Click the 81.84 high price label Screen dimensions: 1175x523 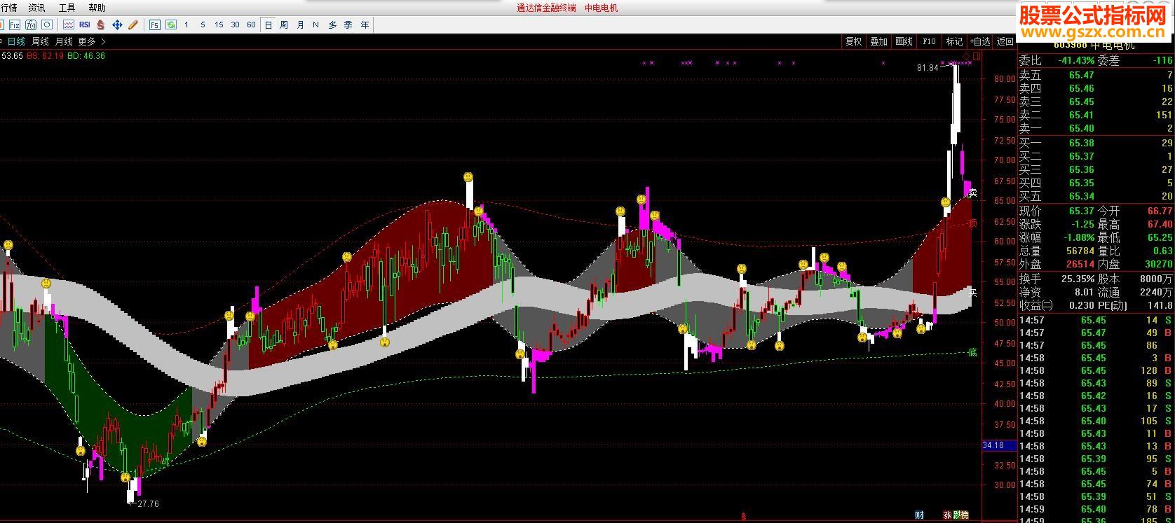[x=927, y=68]
